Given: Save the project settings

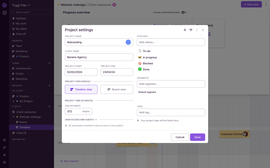Looking at the screenshot, I should (197, 137).
